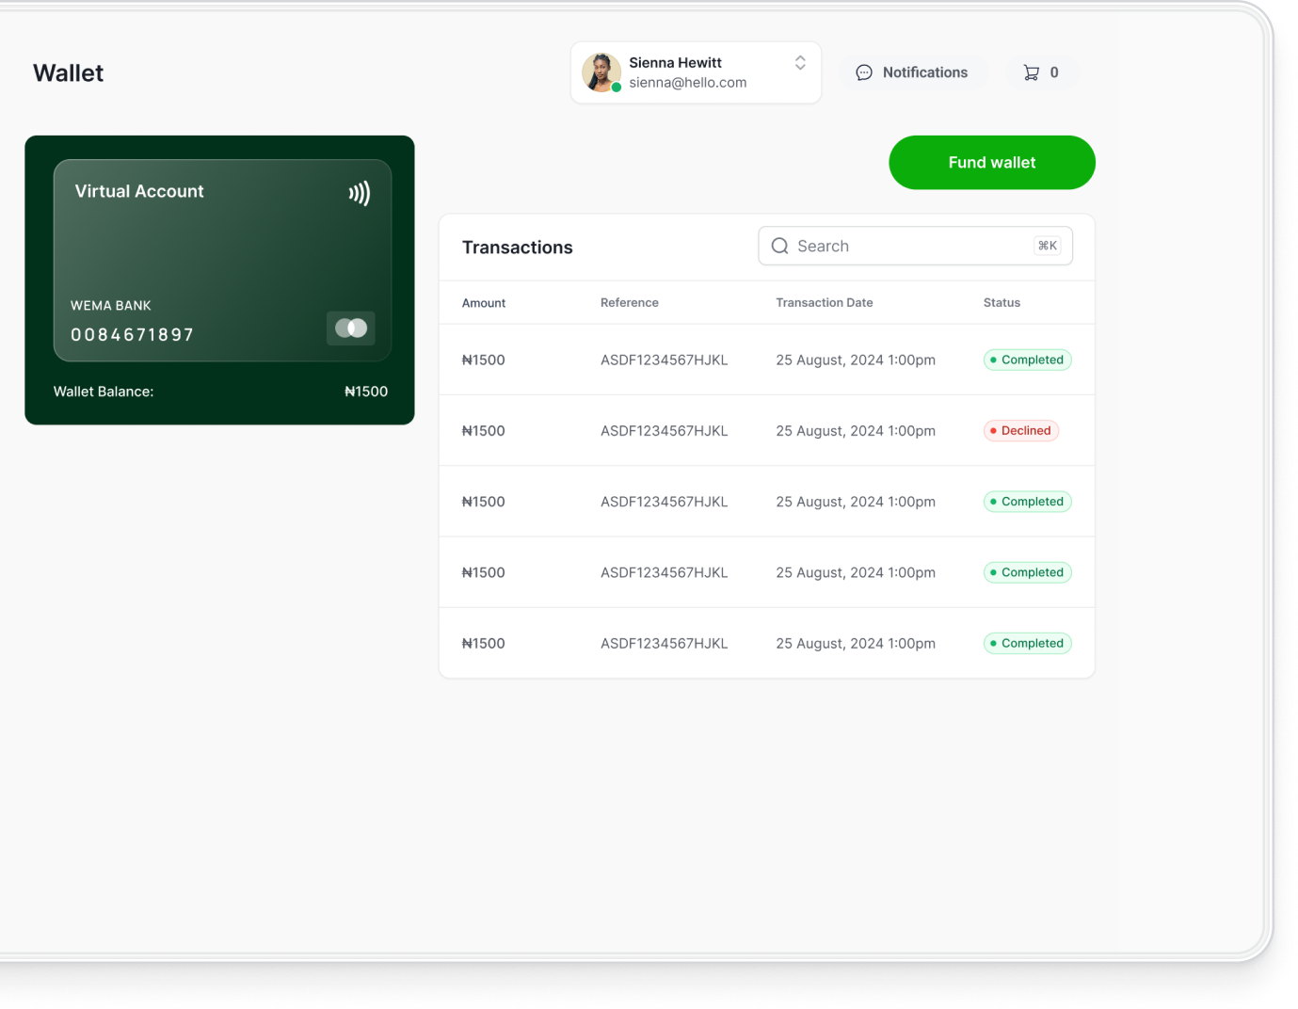Focus the transactions Search field
1298x1009 pixels.
(x=904, y=247)
